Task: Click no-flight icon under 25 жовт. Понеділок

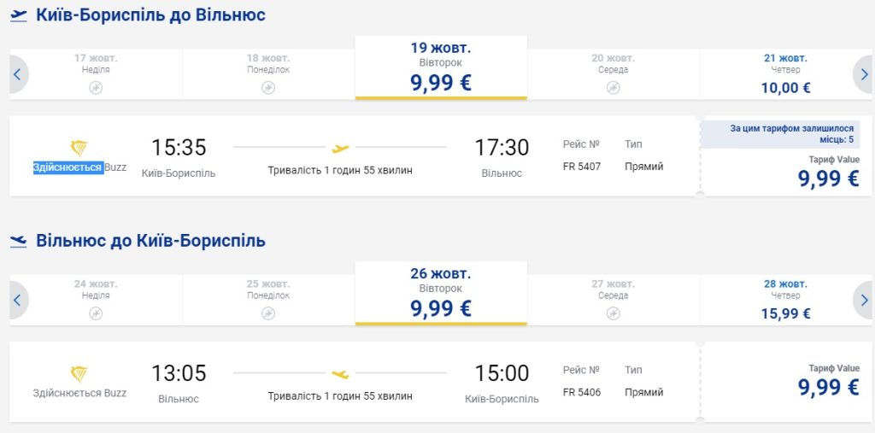Action: [268, 313]
